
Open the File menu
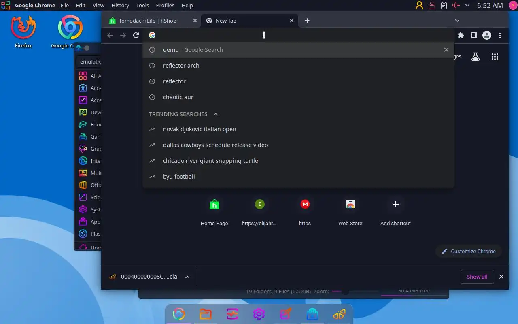pyautogui.click(x=64, y=5)
